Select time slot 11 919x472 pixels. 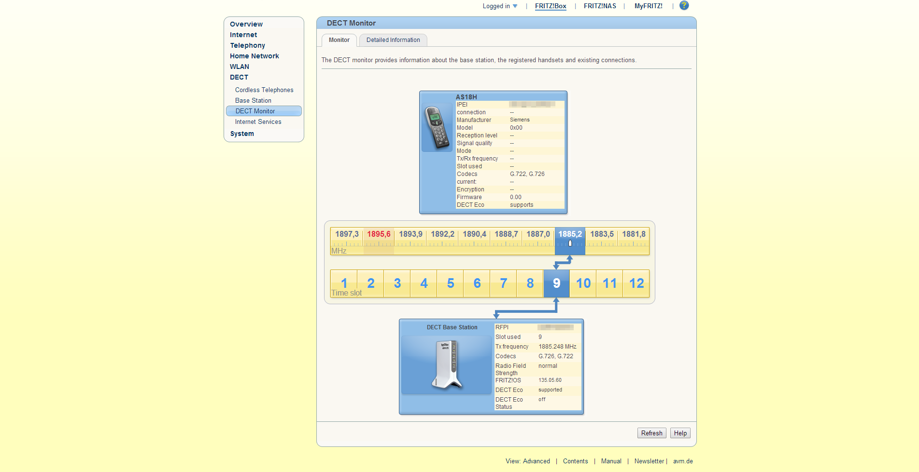click(609, 283)
